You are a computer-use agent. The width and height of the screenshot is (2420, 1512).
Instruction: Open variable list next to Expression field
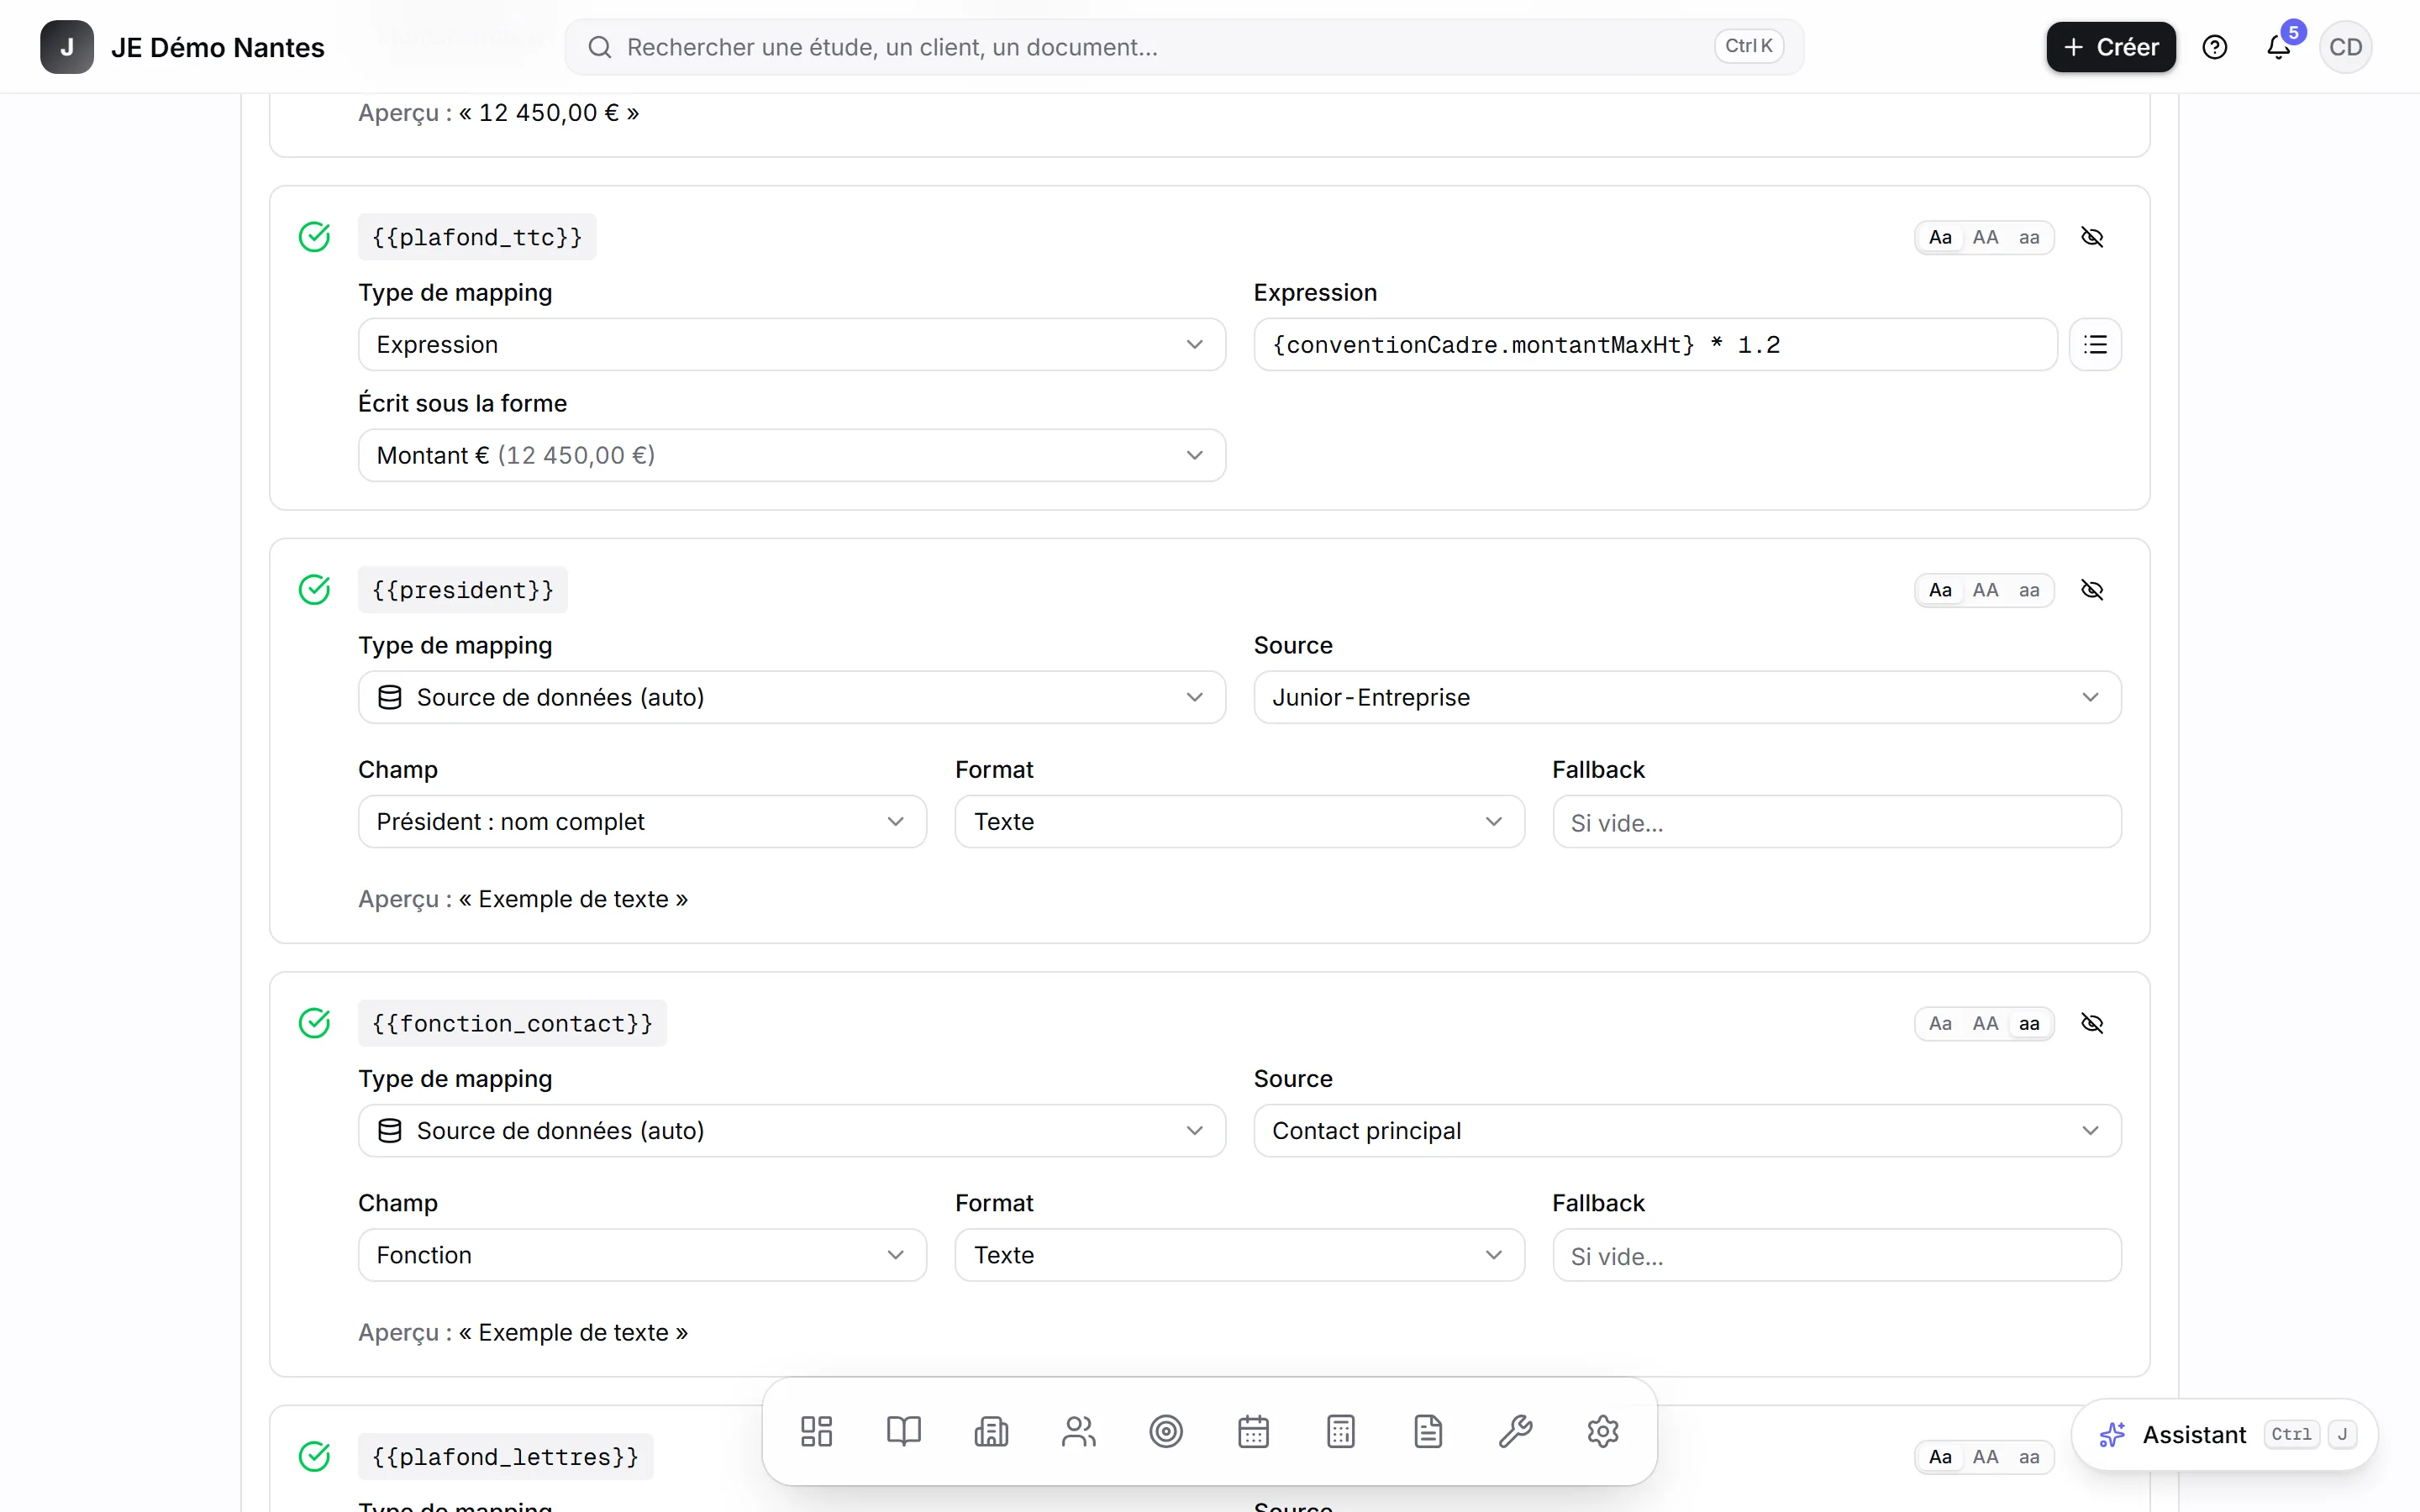(x=2095, y=344)
